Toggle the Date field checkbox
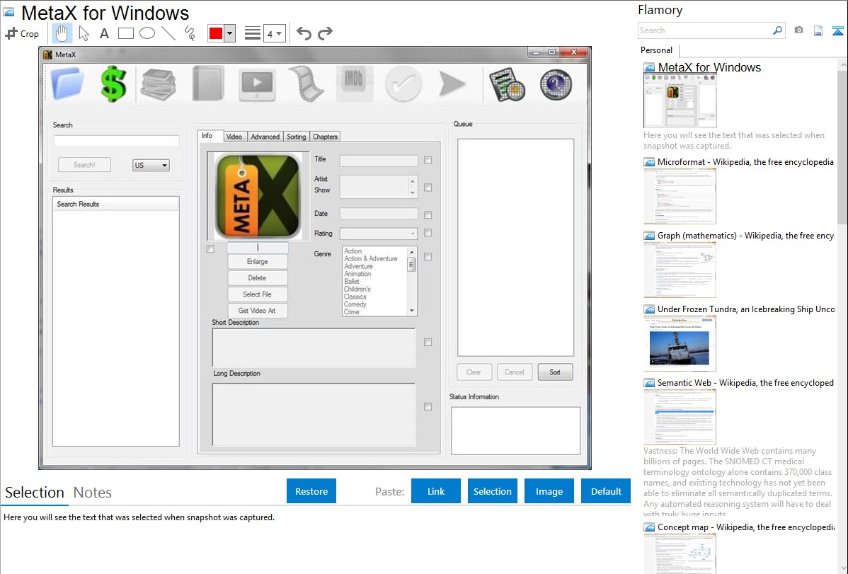The height and width of the screenshot is (574, 848). (428, 214)
